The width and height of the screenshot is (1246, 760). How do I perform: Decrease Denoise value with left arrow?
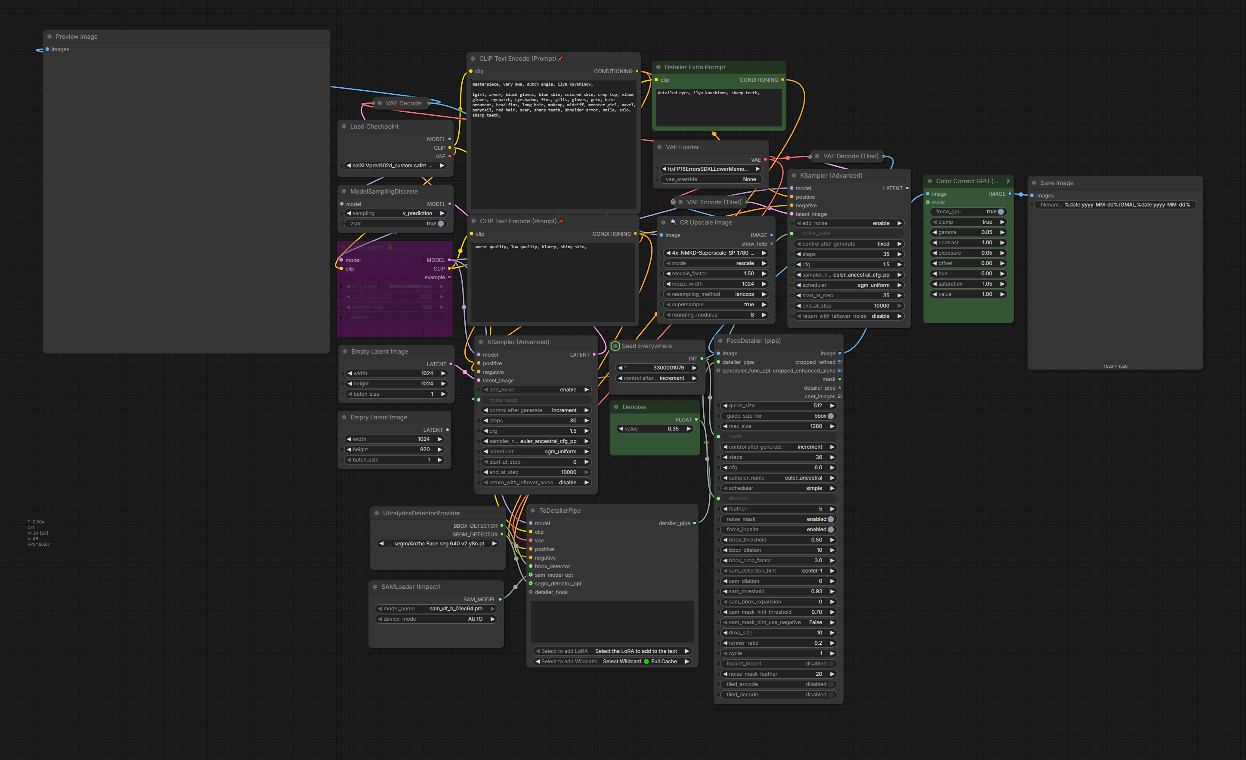pos(621,429)
